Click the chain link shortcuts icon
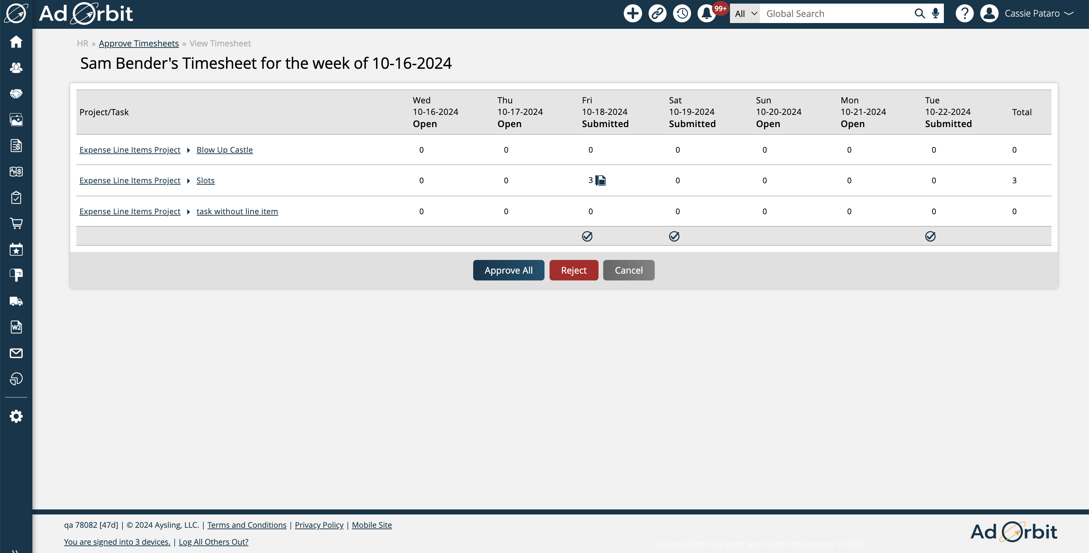The height and width of the screenshot is (553, 1089). coord(657,14)
